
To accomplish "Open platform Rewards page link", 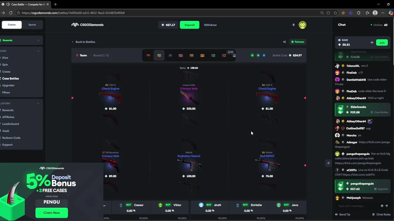I will point(8,110).
